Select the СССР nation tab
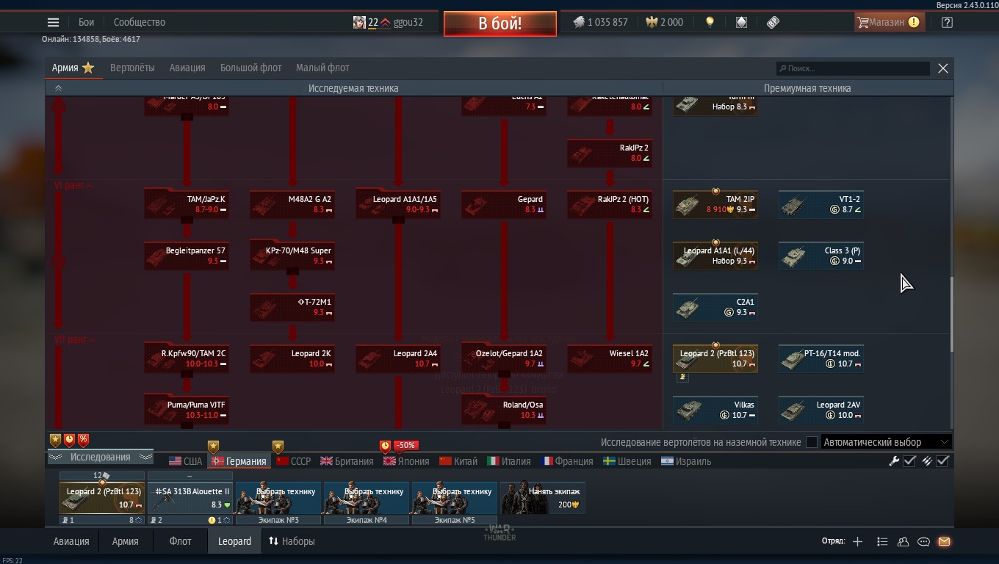Screen dimensions: 999x564 coord(293,461)
